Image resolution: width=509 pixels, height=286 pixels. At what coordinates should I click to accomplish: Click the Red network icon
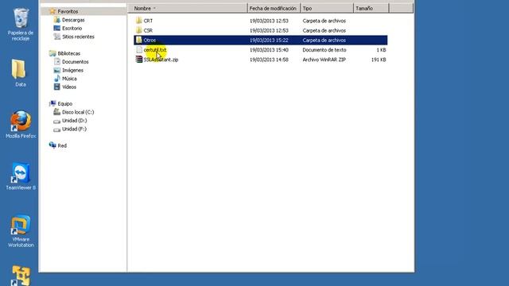52,145
